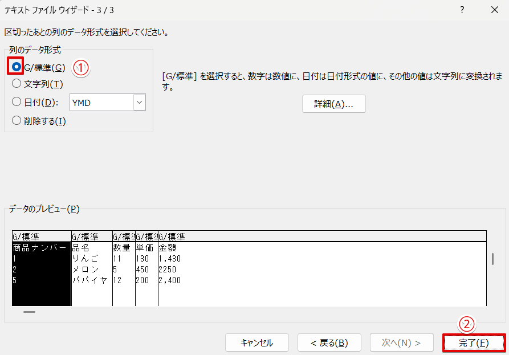Select the 品名 column in data preview
509x355 pixels.
pos(91,256)
